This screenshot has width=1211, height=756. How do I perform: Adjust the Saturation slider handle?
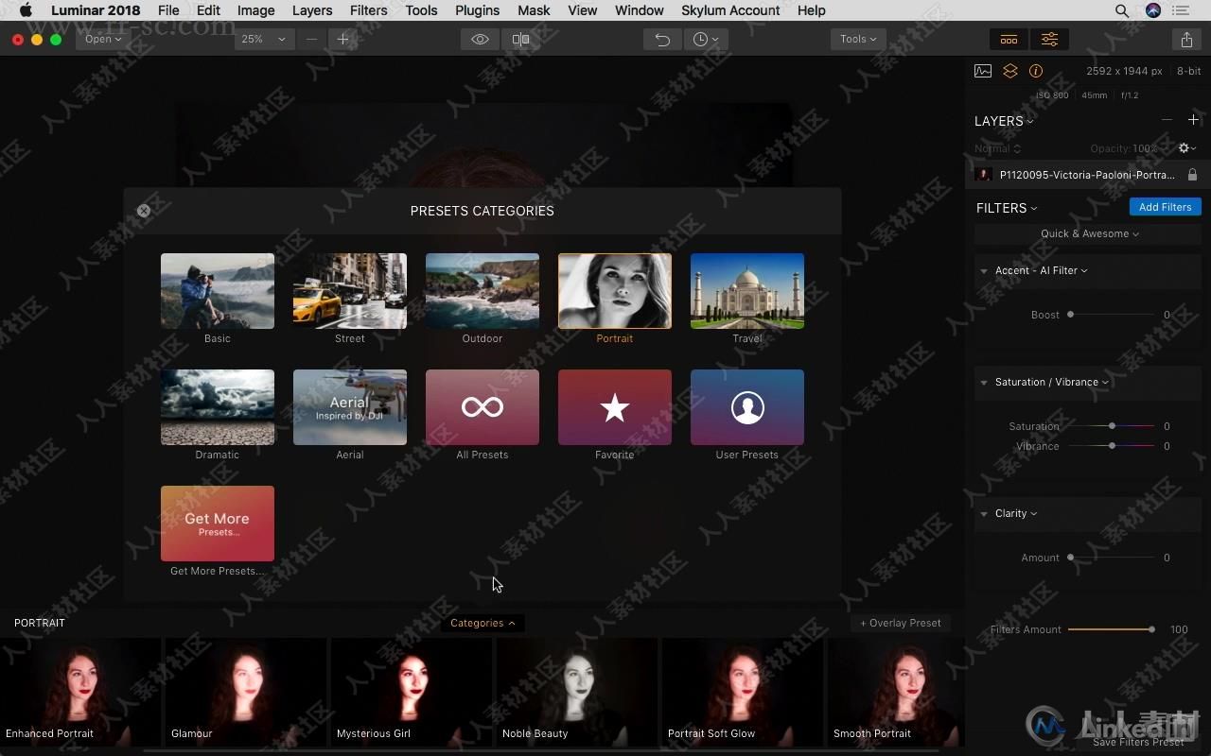(1112, 426)
